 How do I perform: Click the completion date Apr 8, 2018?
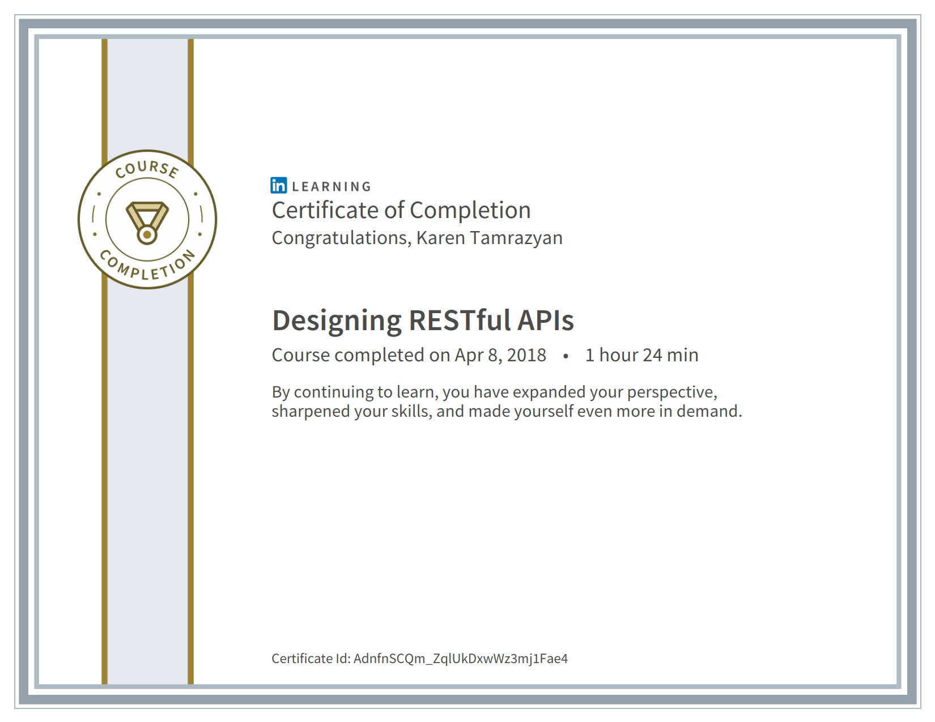[500, 356]
